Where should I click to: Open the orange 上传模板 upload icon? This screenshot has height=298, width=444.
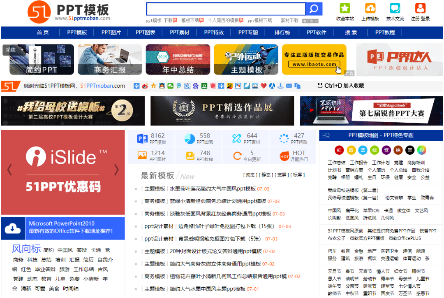[370, 8]
